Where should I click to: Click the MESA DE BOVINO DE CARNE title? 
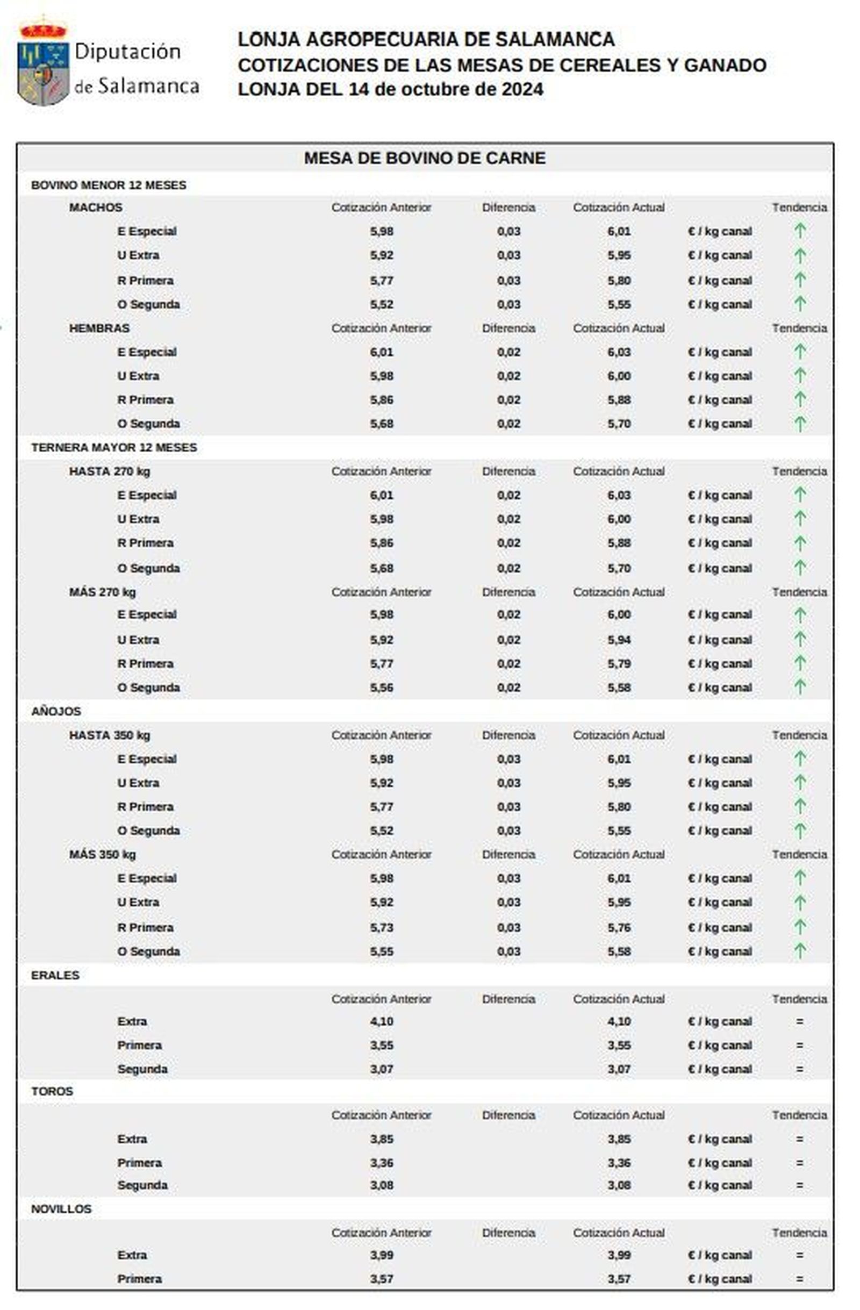[x=425, y=159]
